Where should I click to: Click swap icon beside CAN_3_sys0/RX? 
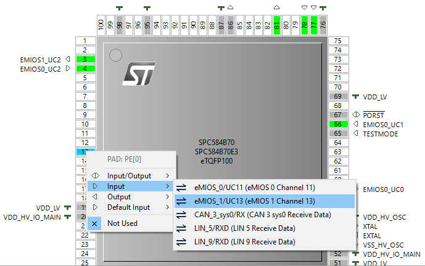[x=181, y=215]
